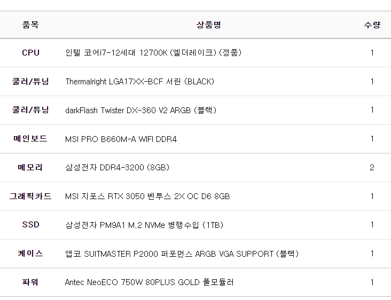Click the quantity 2 in the 메모리 row
Image resolution: width=391 pixels, height=300 pixels.
(x=372, y=168)
